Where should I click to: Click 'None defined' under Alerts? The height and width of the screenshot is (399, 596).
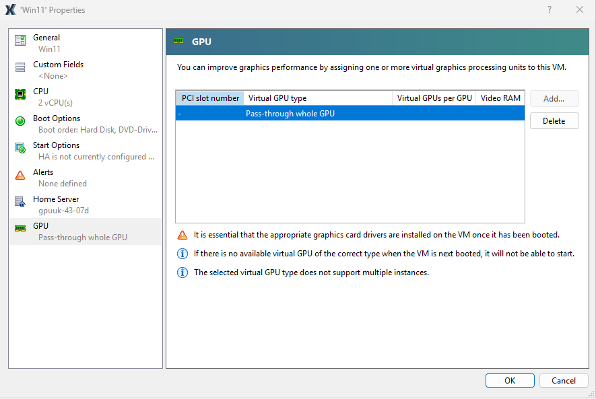coord(63,184)
